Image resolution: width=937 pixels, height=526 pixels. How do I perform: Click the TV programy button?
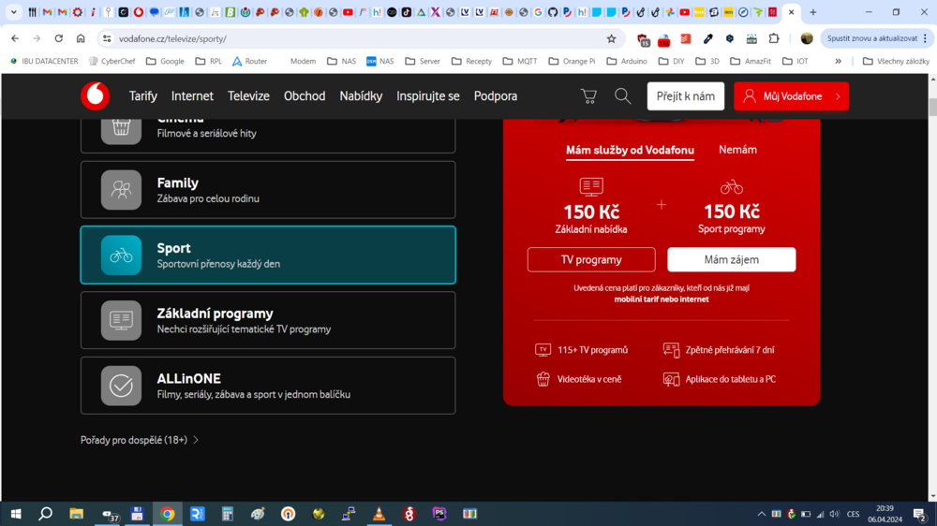(x=591, y=259)
